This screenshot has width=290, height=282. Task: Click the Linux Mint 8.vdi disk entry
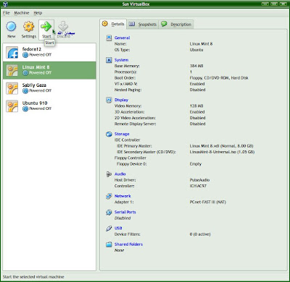click(x=221, y=146)
